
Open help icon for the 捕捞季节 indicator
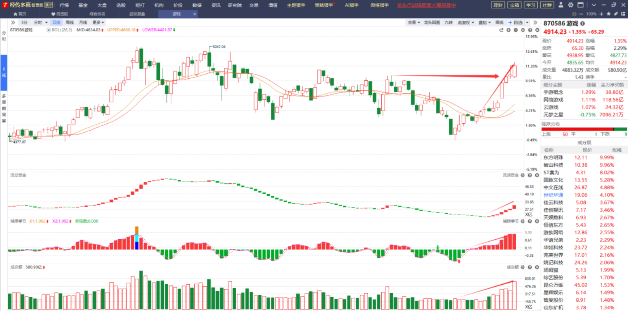pyautogui.click(x=530, y=221)
